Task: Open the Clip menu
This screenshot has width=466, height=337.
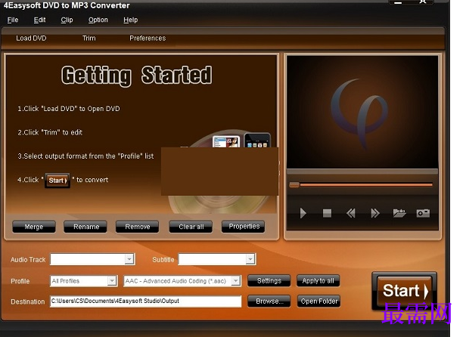Action: [x=67, y=20]
